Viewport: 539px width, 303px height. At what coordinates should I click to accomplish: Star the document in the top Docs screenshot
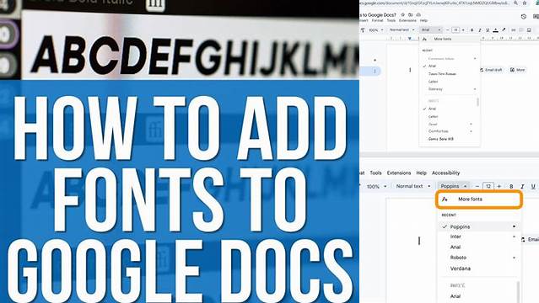(403, 15)
